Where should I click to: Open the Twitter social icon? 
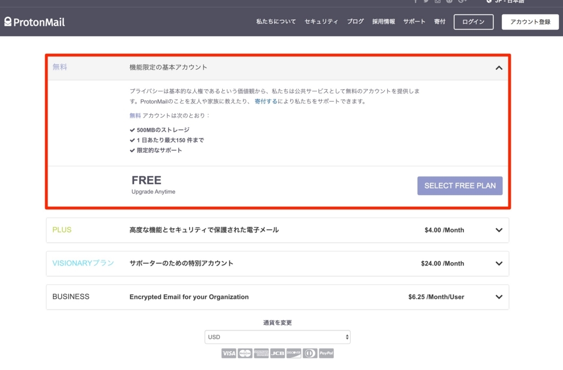426,1
